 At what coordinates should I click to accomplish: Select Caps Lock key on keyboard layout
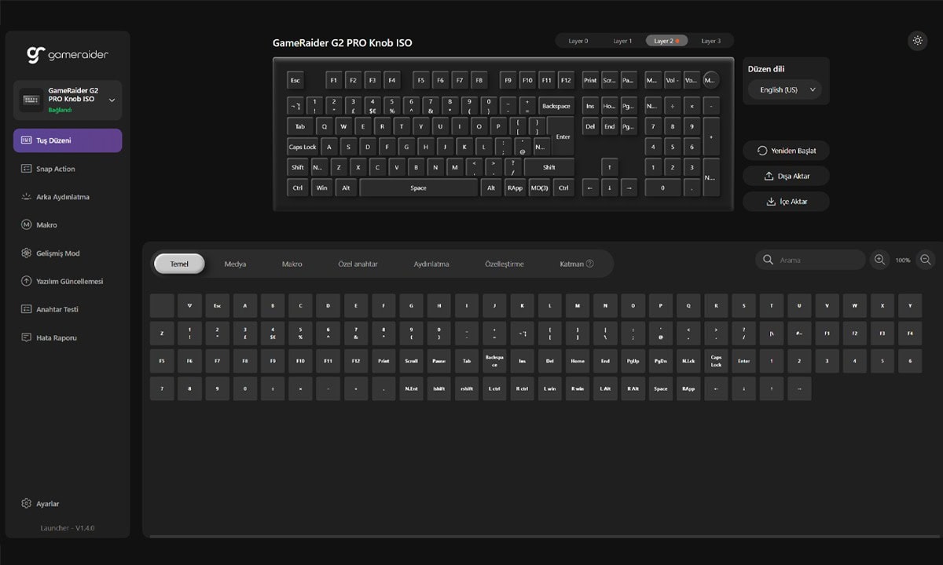point(303,147)
